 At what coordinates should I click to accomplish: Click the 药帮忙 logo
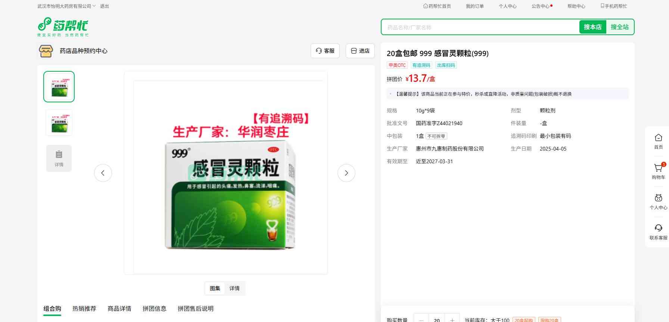[63, 27]
